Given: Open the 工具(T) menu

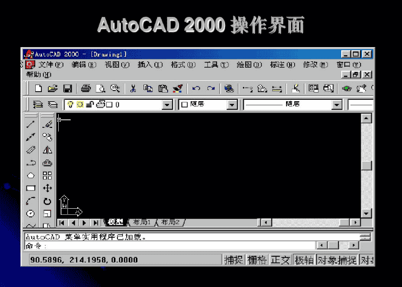Looking at the screenshot, I should tap(216, 64).
